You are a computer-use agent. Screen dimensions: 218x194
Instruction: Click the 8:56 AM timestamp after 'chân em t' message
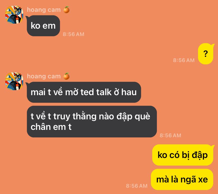click(x=170, y=135)
